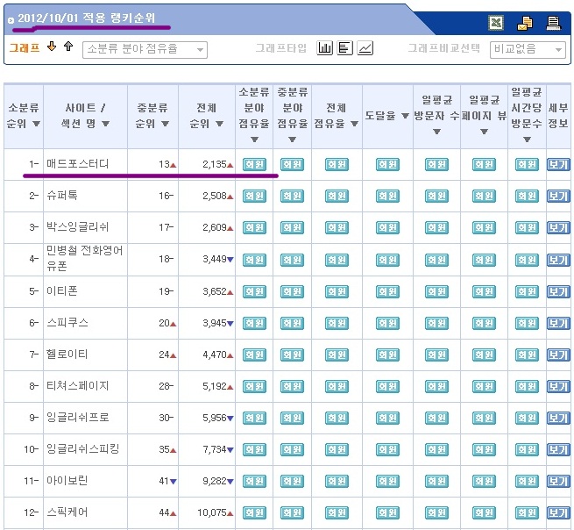Screen dimensions: 574x530
Task: Open the 비교없음 comparison dropdown
Action: (x=528, y=49)
